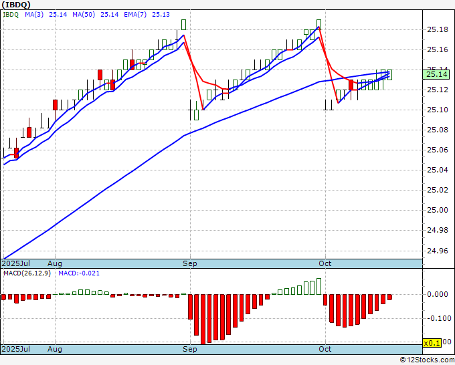The image size is (455, 365).
Task: Click 2025Jul on the MACD date axis
Action: pyautogui.click(x=16, y=349)
